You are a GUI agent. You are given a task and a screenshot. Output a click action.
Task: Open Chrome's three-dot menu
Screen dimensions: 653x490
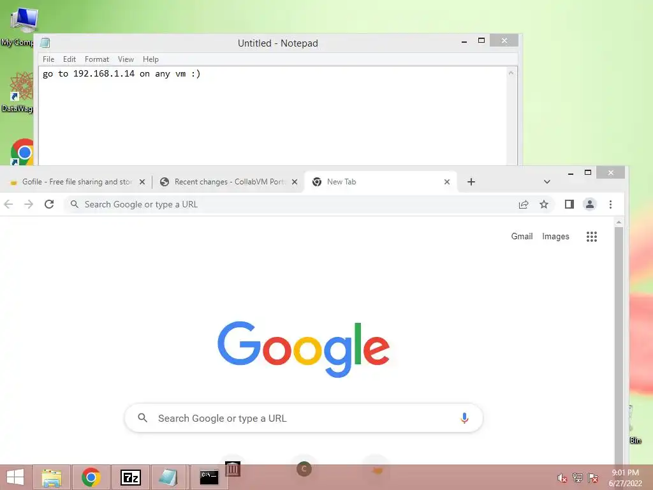coord(610,204)
